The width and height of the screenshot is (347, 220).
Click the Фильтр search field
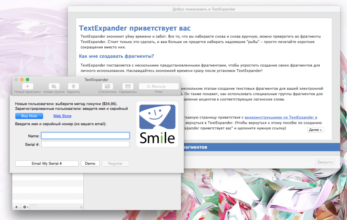[x=159, y=86]
